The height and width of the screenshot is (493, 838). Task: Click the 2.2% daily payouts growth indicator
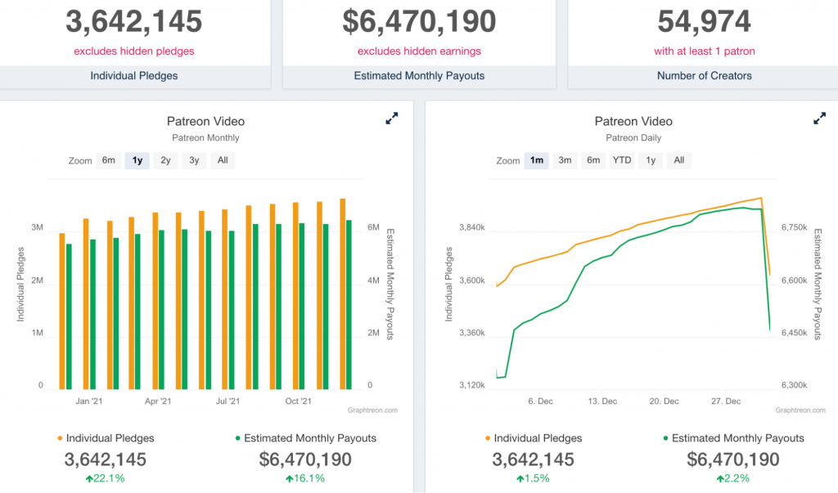tap(733, 478)
